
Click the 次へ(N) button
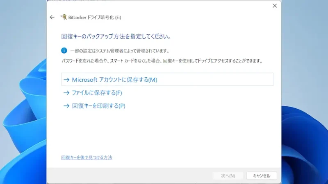click(228, 176)
